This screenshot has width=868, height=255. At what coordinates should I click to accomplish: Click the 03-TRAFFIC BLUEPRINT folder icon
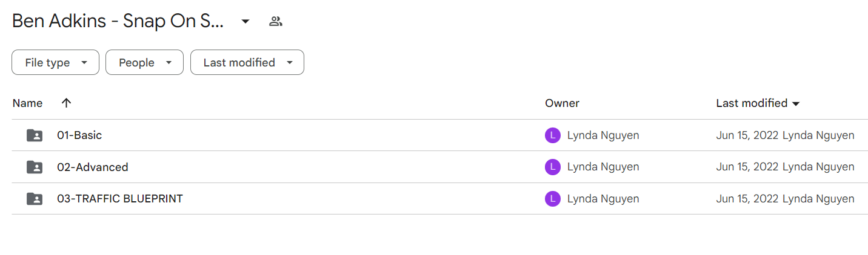[x=35, y=198]
